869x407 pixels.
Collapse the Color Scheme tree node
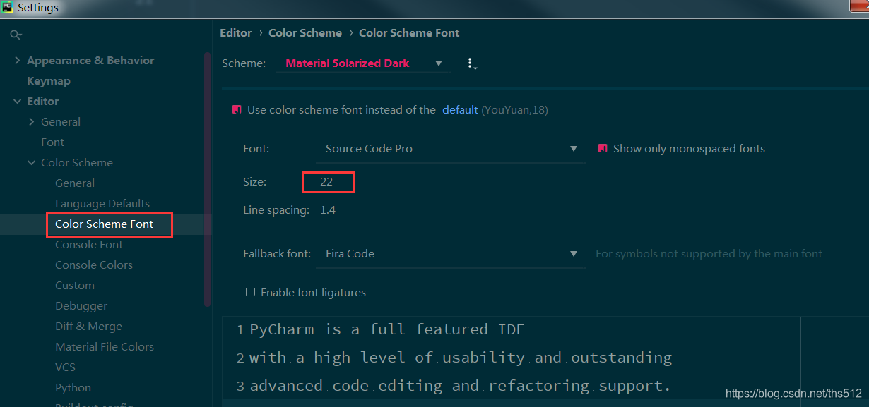click(32, 163)
